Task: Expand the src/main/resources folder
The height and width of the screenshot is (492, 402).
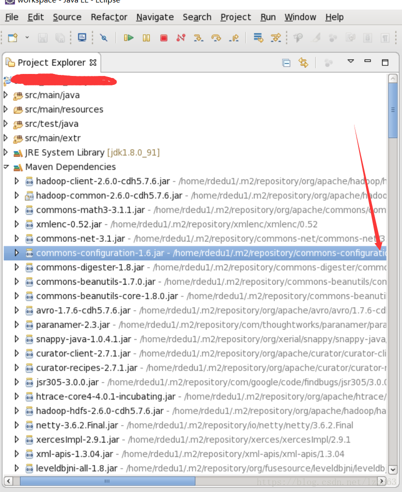Action: coord(5,109)
